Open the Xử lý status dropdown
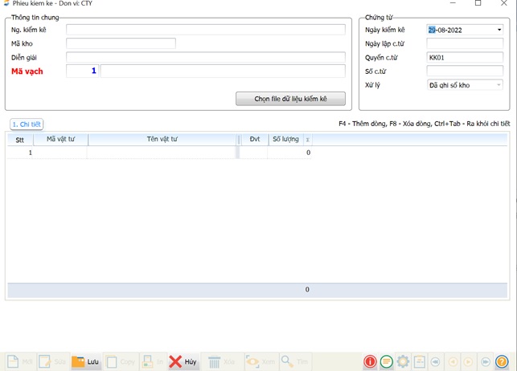 click(x=499, y=85)
